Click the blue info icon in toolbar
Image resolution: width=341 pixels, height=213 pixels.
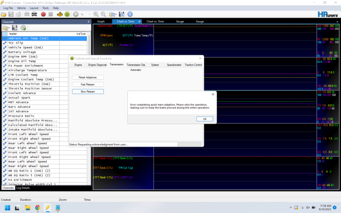point(130,14)
